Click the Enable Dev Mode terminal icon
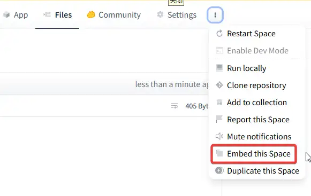Image resolution: width=311 pixels, height=196 pixels. pyautogui.click(x=219, y=51)
